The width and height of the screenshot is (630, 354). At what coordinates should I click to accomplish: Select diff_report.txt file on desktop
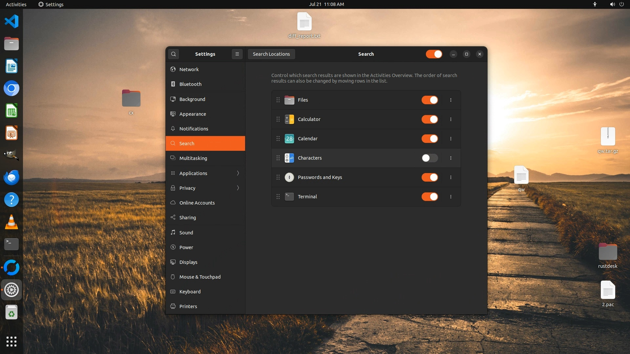click(x=304, y=26)
